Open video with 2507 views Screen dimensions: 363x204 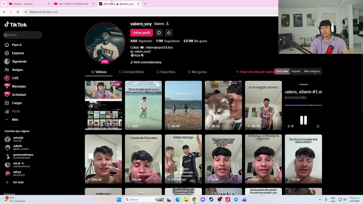[143, 105]
